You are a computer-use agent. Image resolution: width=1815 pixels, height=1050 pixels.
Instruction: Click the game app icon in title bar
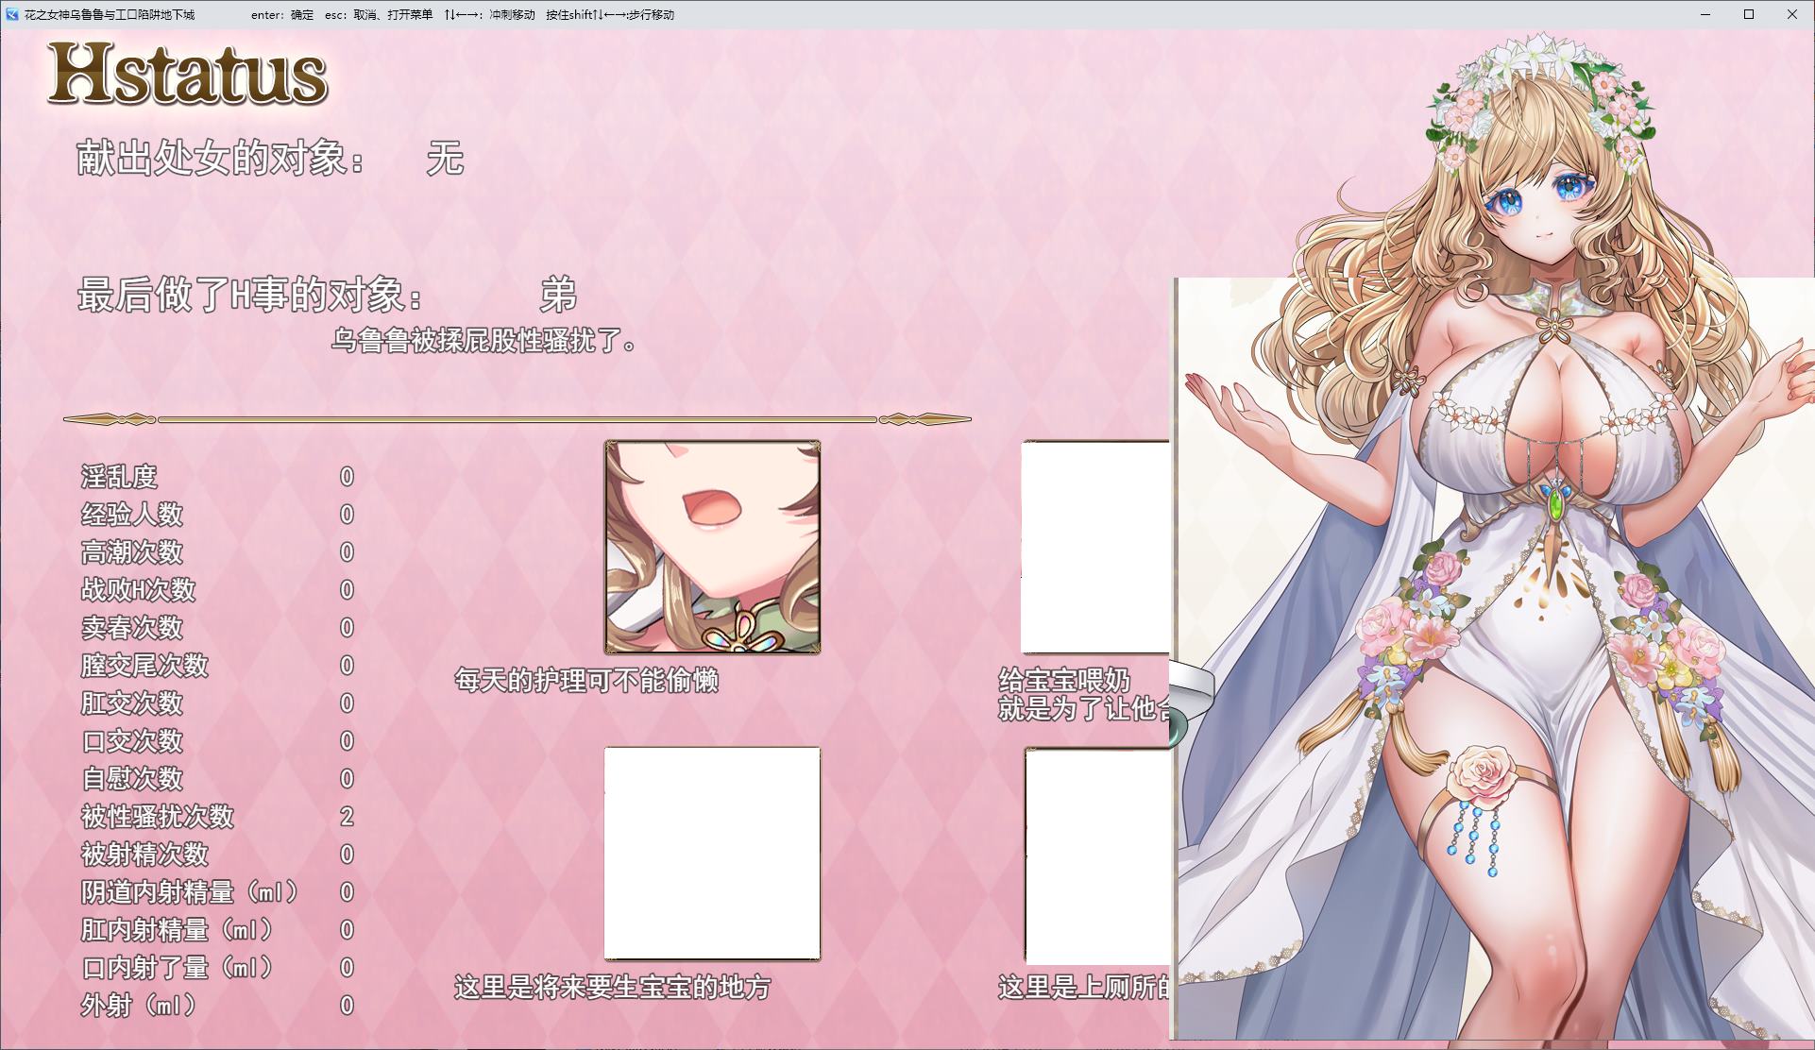tap(11, 14)
